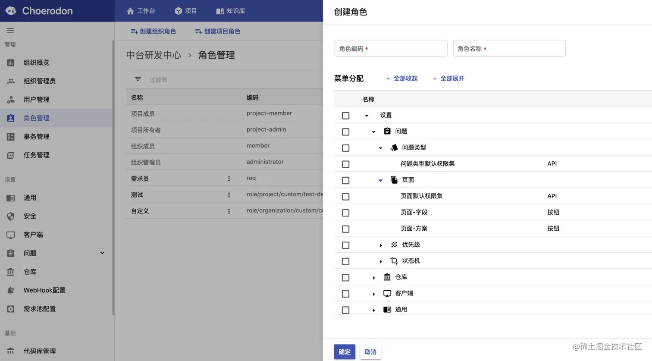Select 用户管理 in the sidebar menu

tap(56, 99)
